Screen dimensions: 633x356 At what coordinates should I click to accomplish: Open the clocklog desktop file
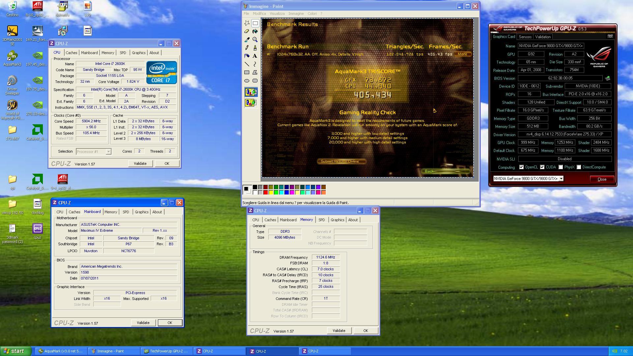pos(37,207)
